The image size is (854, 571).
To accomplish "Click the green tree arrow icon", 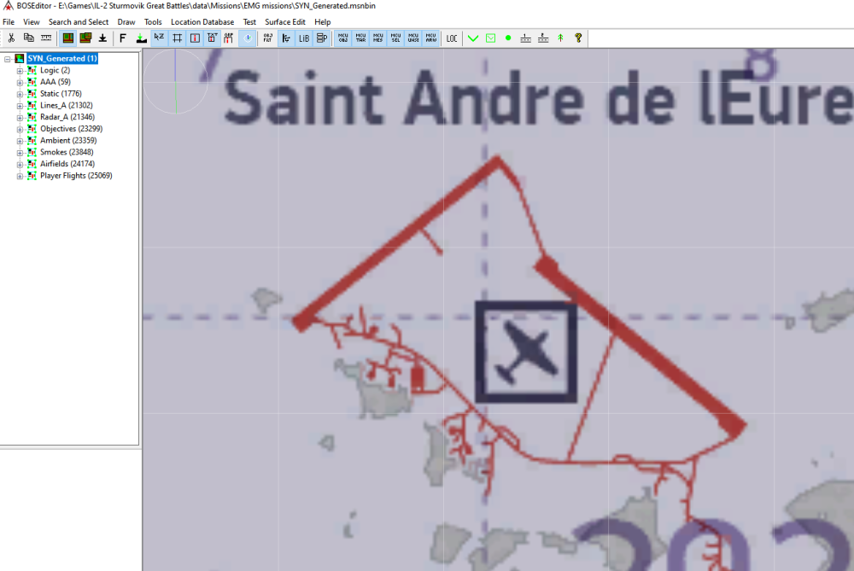I will 560,38.
